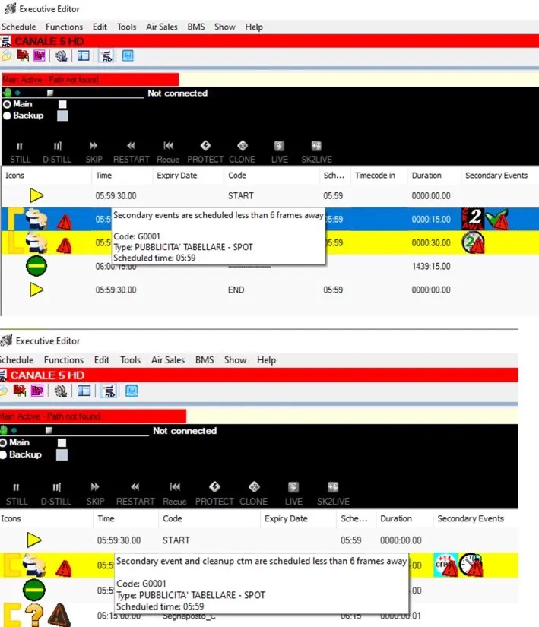
Task: Click the clock warning secondary event icon in lower window
Action: (471, 565)
